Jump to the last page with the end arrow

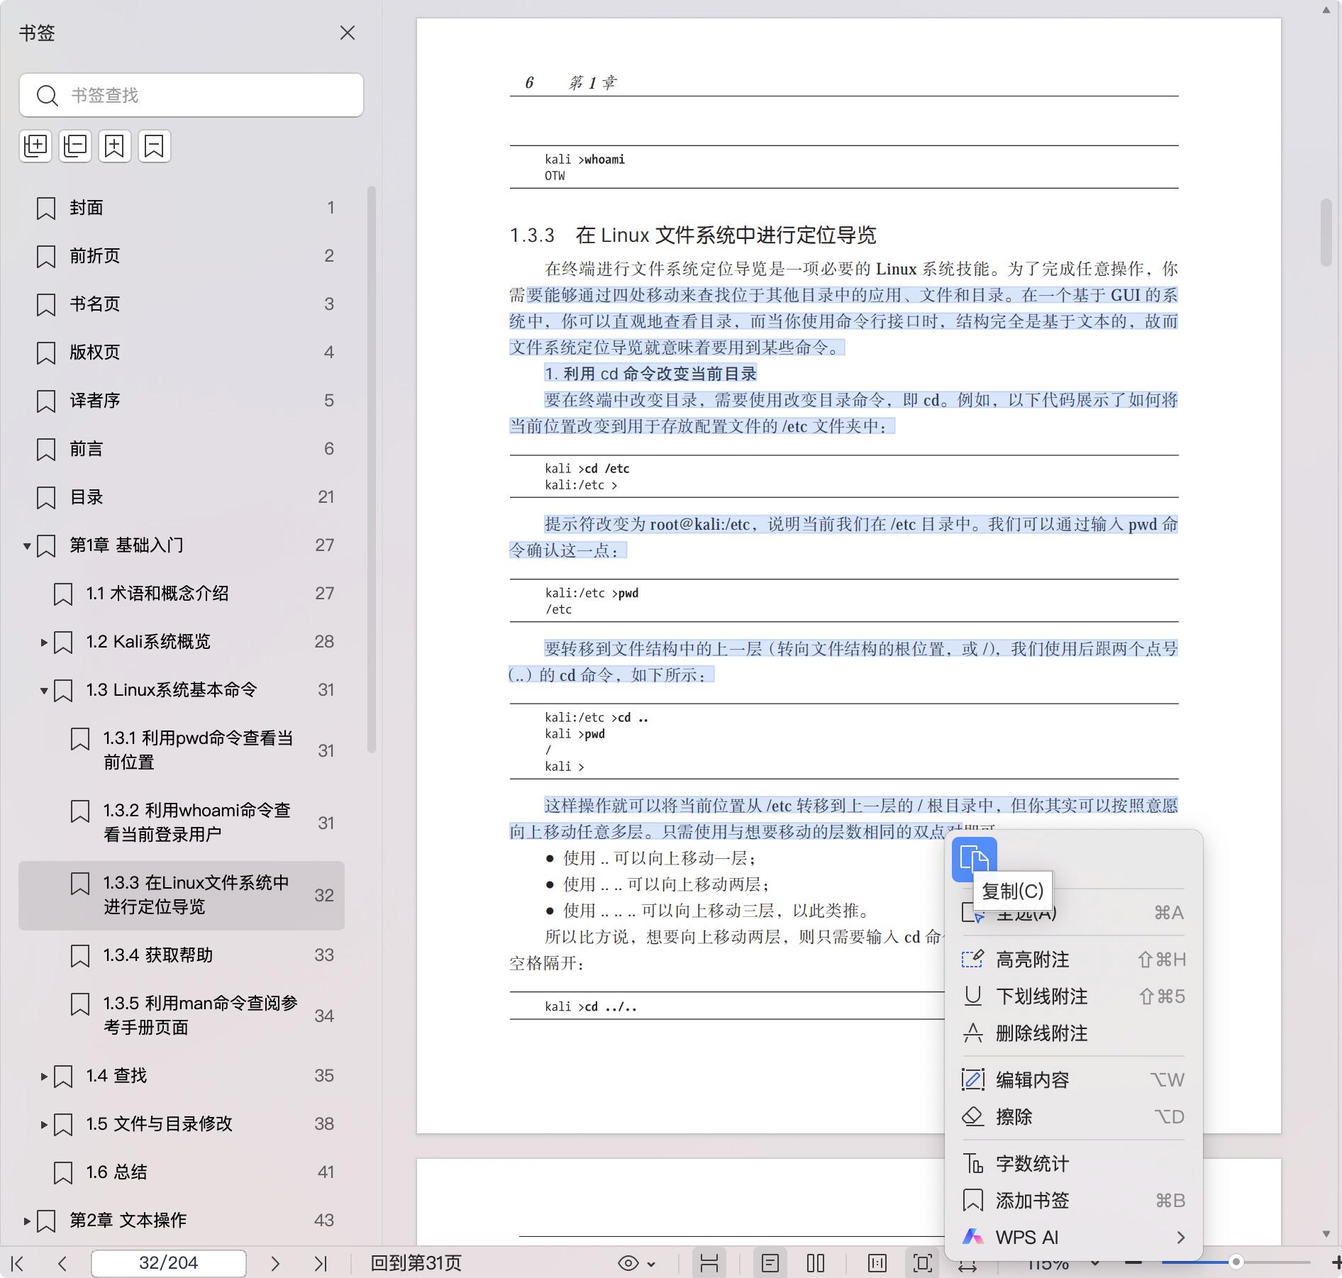[x=321, y=1263]
